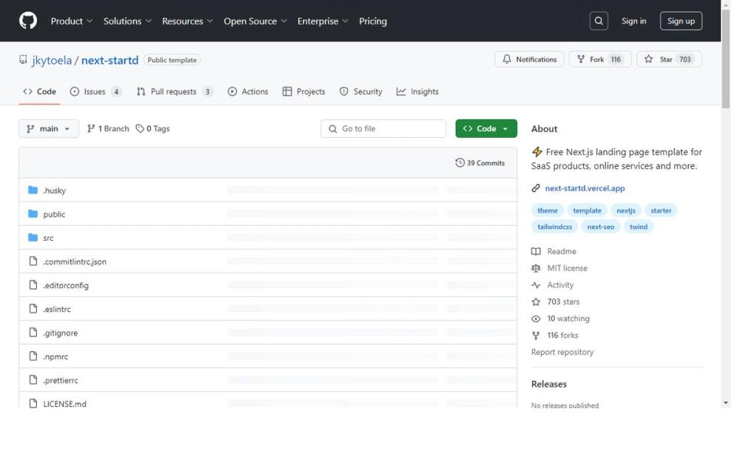Open the Issues tab
Image resolution: width=740 pixels, height=463 pixels.
(95, 92)
